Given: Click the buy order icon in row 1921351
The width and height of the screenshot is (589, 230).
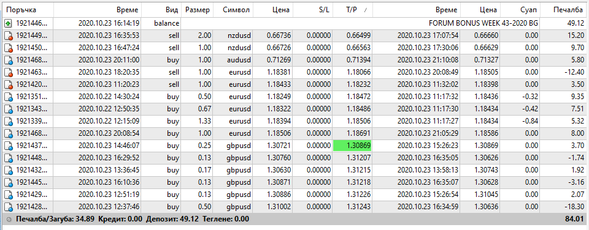Looking at the screenshot, I should 8,97.
